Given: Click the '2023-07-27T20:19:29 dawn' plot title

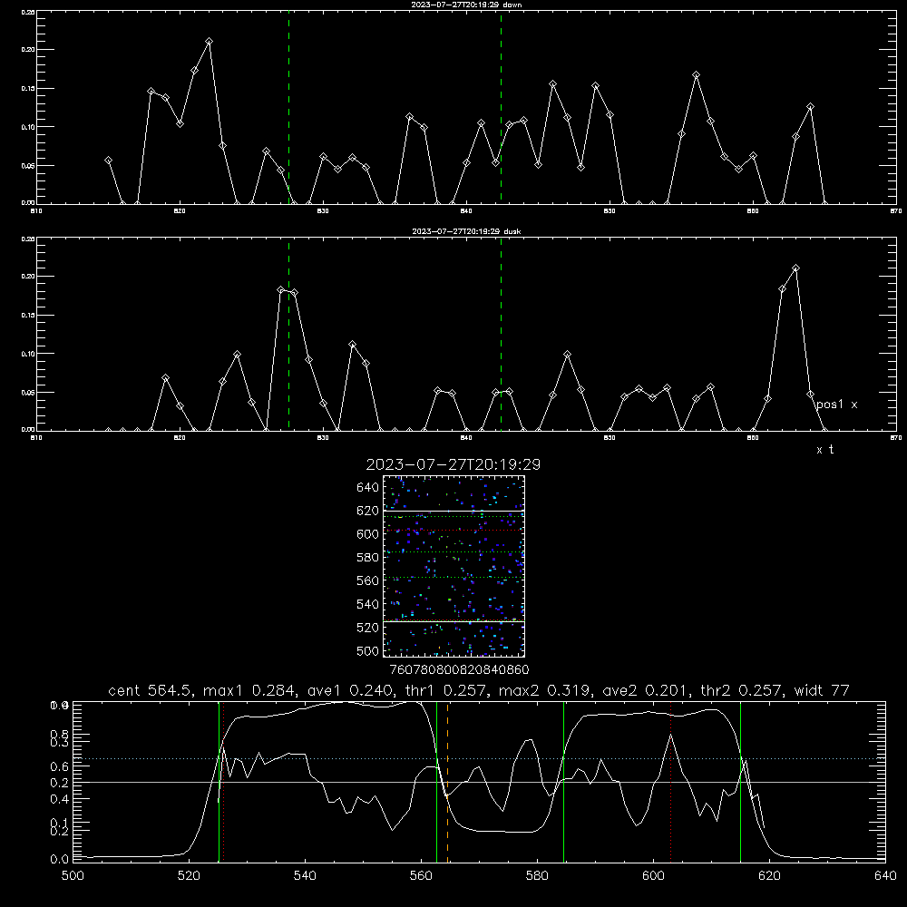Looking at the screenshot, I should pyautogui.click(x=466, y=5).
